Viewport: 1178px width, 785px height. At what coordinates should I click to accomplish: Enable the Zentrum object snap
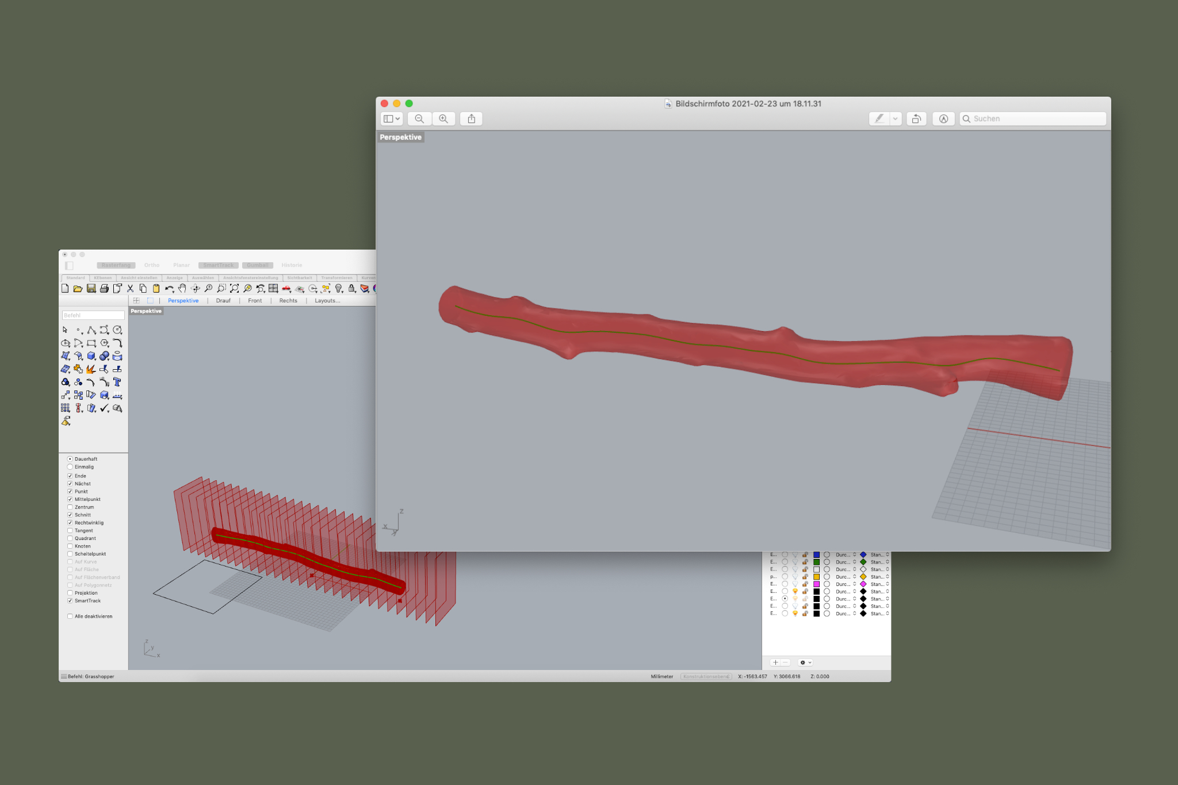[x=70, y=507]
